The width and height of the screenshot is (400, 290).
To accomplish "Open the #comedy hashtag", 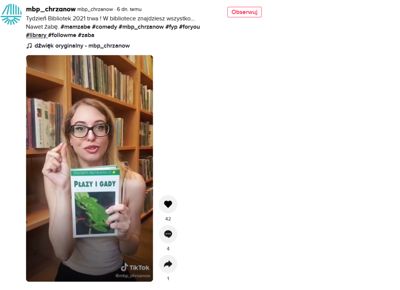I will (x=104, y=27).
